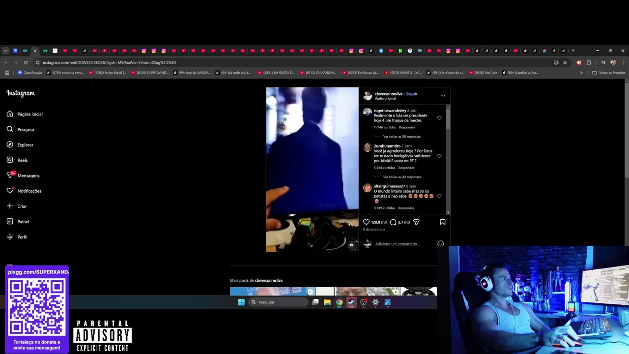The height and width of the screenshot is (354, 629).
Task: Open the tab search dropdown arrow
Action: pyautogui.click(x=5, y=51)
